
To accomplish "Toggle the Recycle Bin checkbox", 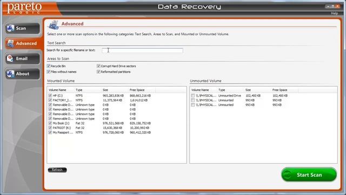I will pyautogui.click(x=49, y=66).
